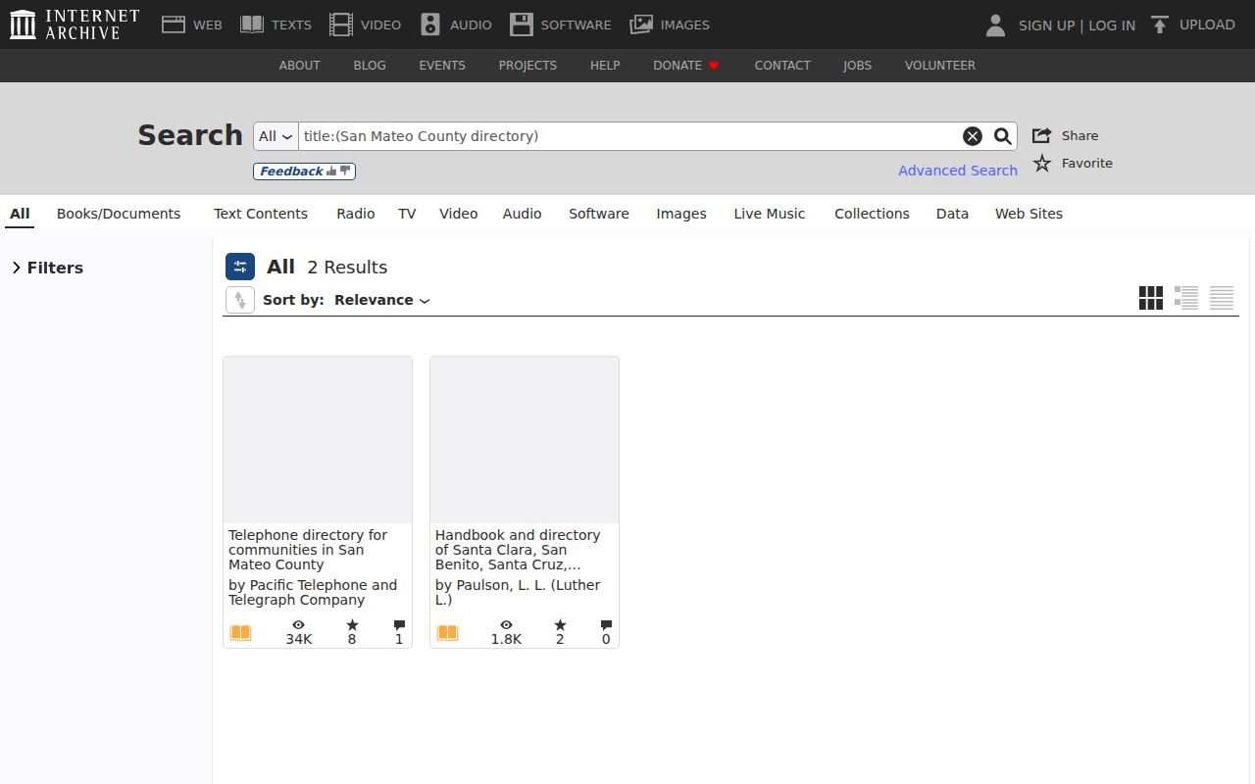The width and height of the screenshot is (1255, 784).
Task: Open the Telephone directory San Mateo County thumbnail
Action: coord(318,440)
